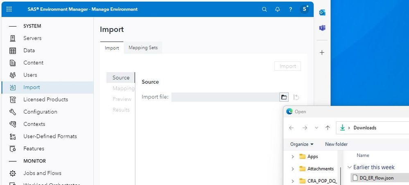Open Configuration page from sidebar
The height and width of the screenshot is (185, 409).
(40, 112)
